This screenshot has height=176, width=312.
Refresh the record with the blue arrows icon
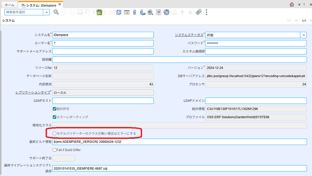pos(119,12)
